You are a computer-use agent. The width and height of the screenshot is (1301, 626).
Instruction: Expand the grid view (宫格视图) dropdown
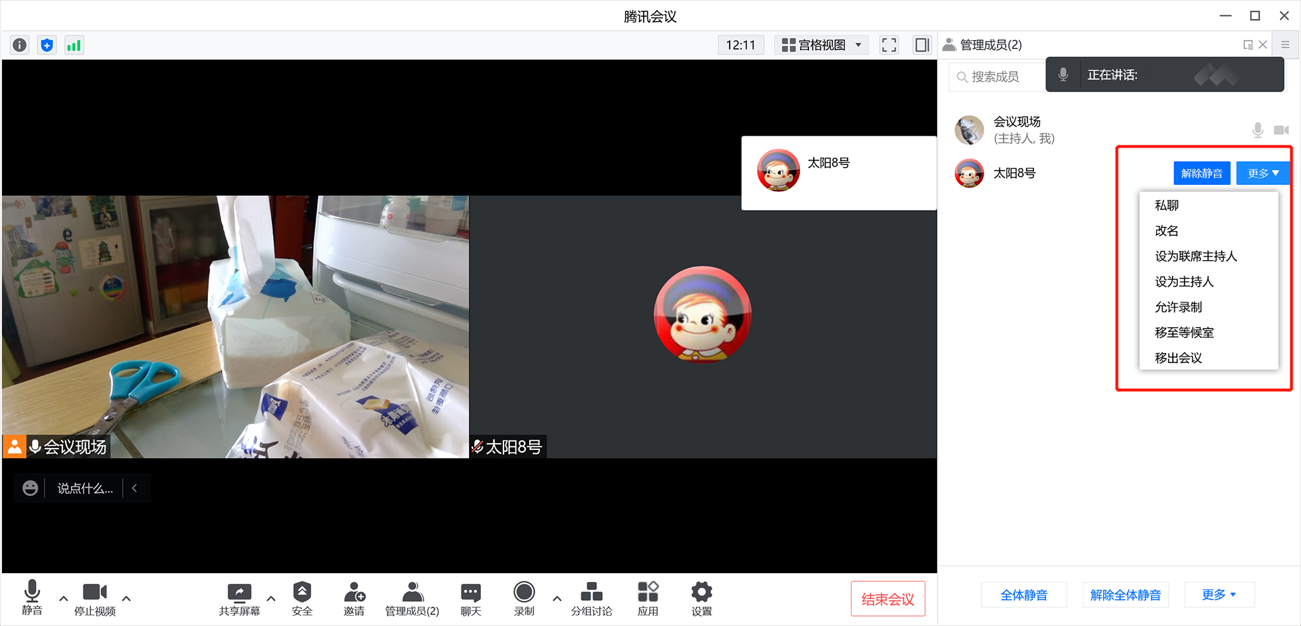click(821, 45)
